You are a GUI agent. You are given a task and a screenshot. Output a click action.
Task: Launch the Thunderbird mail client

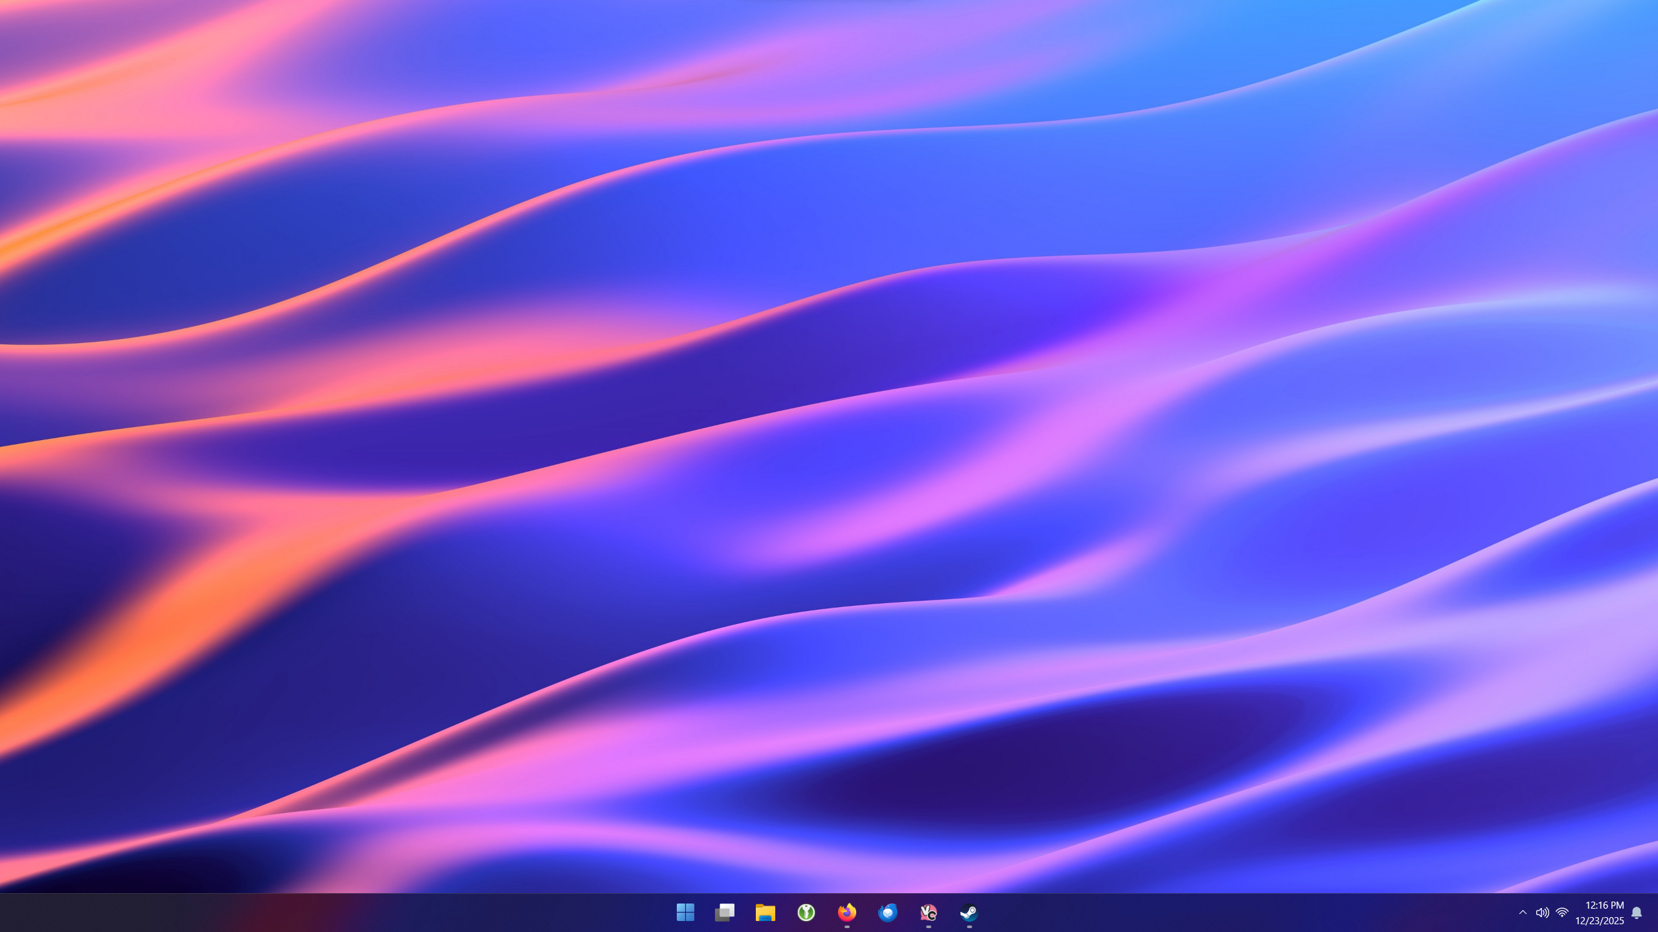(x=888, y=913)
